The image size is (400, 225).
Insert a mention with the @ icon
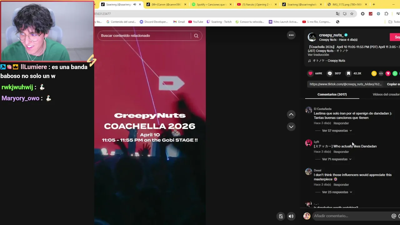click(394, 216)
